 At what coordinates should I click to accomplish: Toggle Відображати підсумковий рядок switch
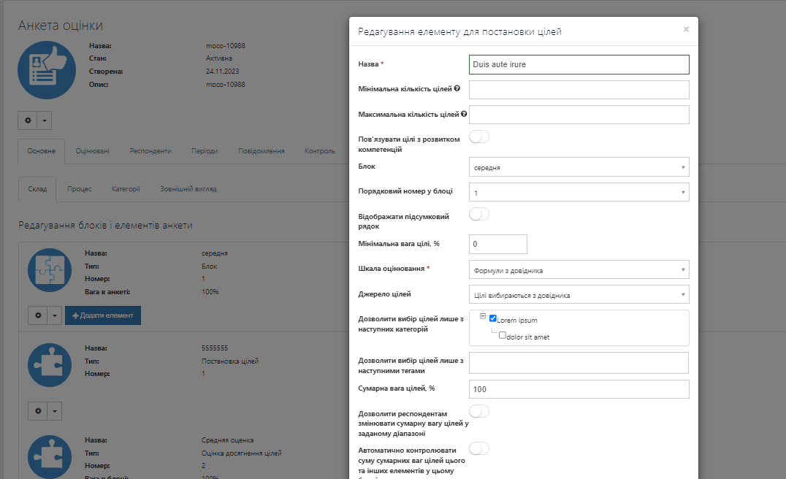click(479, 215)
